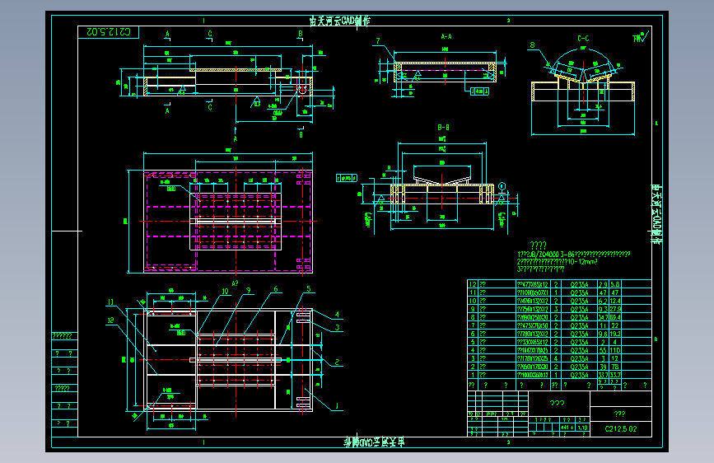Click part balloon number 5 in bottom view
Screen dimensions: 714x463
308,289
